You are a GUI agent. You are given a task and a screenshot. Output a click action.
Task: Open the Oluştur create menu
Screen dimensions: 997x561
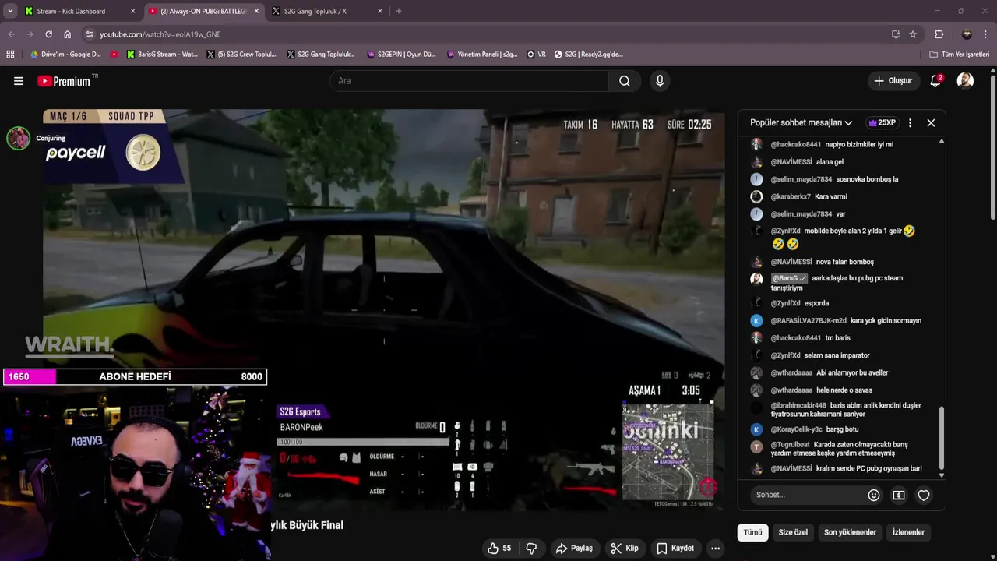coord(893,81)
